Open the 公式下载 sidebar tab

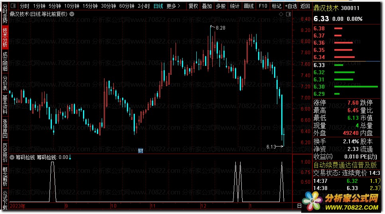pyautogui.click(x=5, y=200)
